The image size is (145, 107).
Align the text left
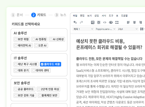point(128,22)
